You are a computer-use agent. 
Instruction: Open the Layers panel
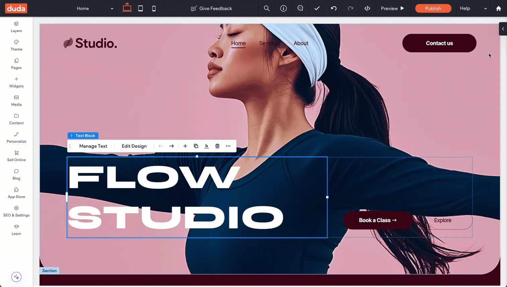pyautogui.click(x=16, y=27)
